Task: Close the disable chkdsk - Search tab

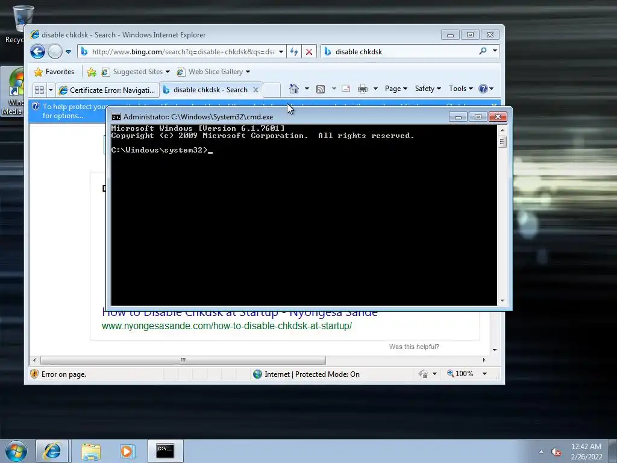Action: pos(255,90)
